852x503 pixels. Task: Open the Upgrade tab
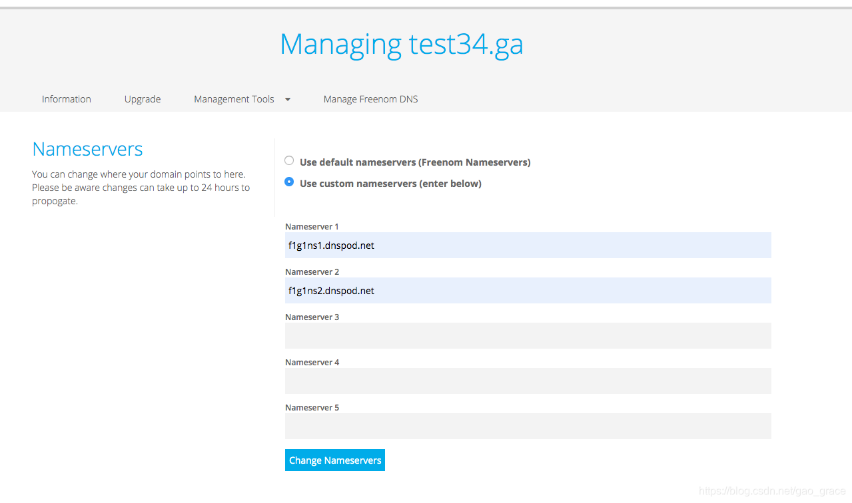tap(143, 99)
